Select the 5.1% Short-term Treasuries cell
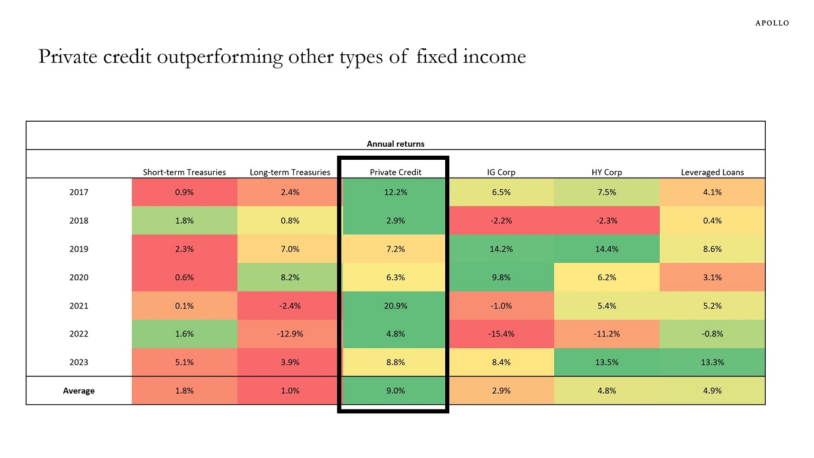 [184, 362]
